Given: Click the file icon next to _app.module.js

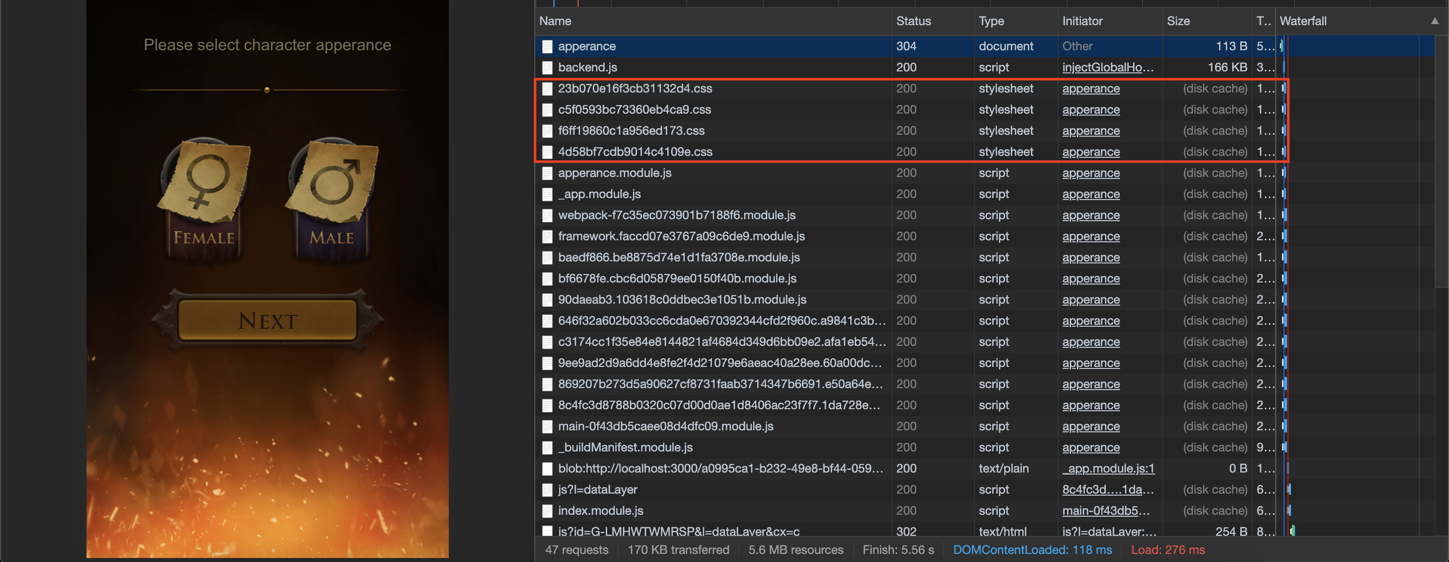Looking at the screenshot, I should click(x=547, y=194).
